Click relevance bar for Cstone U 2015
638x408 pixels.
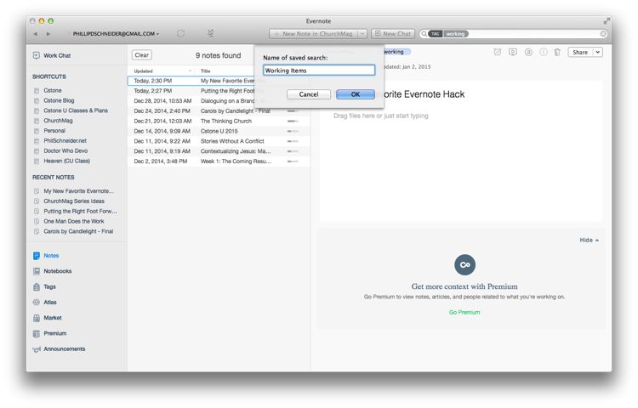click(293, 131)
